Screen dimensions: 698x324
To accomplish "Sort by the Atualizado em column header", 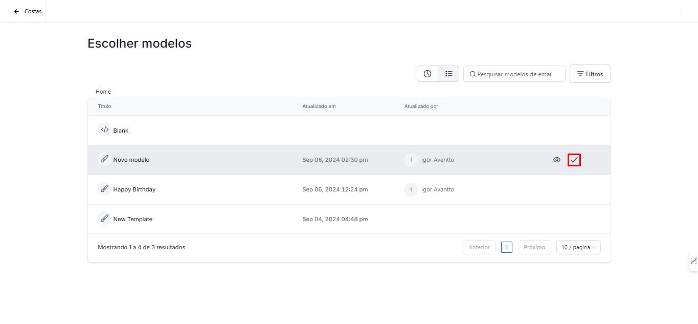I will pyautogui.click(x=319, y=106).
